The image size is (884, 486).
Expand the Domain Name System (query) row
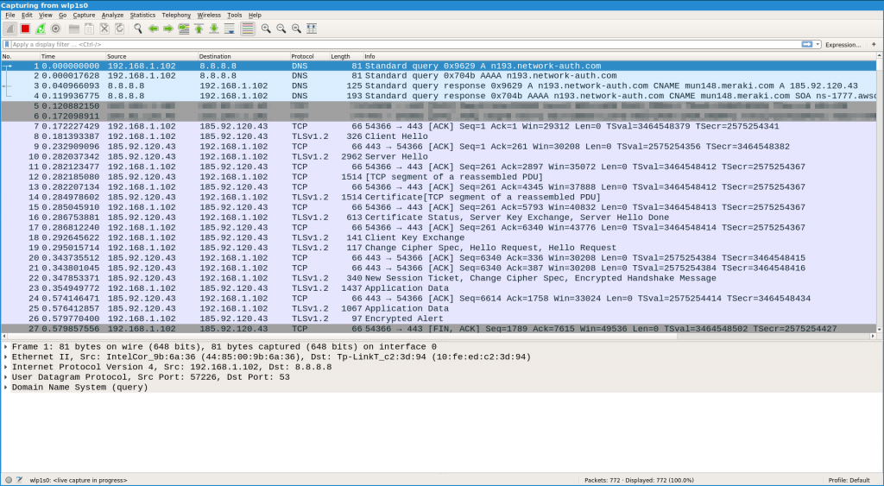pos(6,388)
